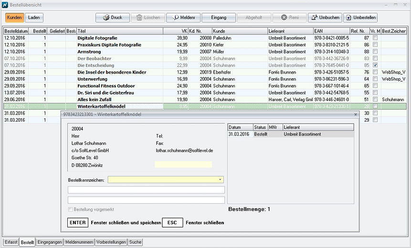Check Vr. M box for Digitale Fotografie

(x=375, y=38)
